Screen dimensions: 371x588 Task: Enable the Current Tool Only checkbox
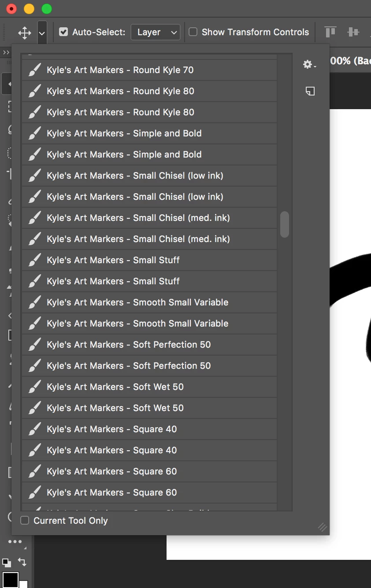coord(25,521)
